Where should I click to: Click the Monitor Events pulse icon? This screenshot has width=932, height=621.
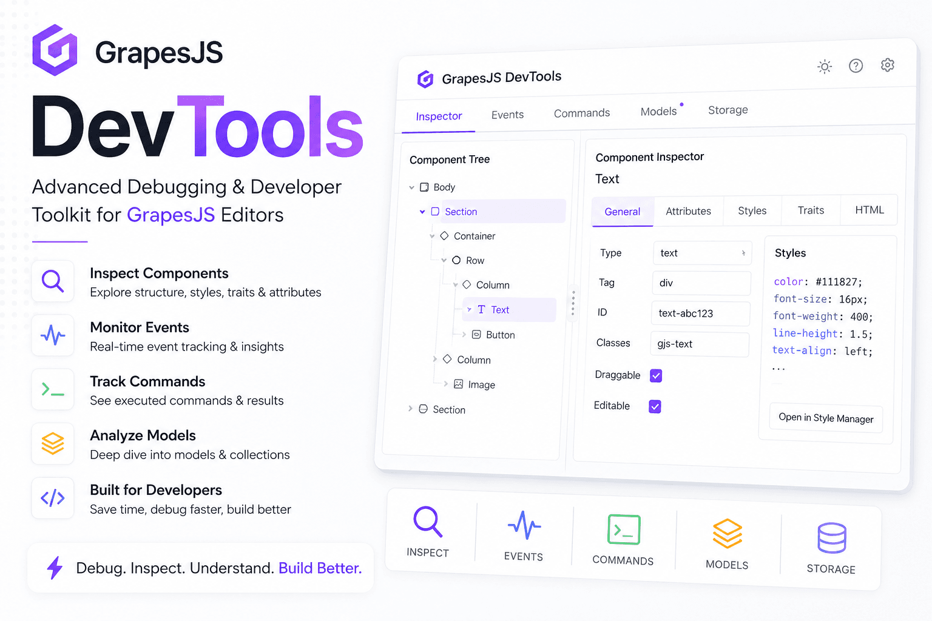53,335
